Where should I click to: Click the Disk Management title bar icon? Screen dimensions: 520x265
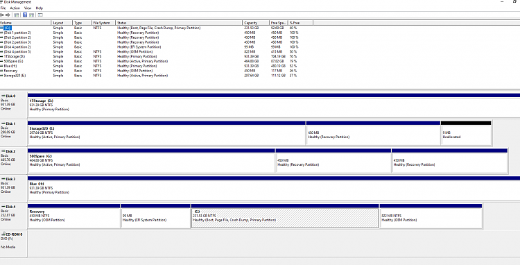click(x=1, y=2)
